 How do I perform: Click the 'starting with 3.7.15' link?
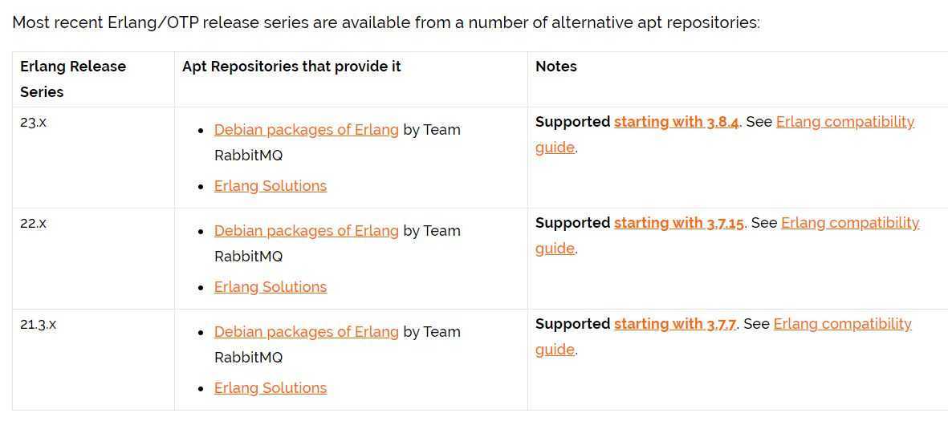[x=679, y=223]
